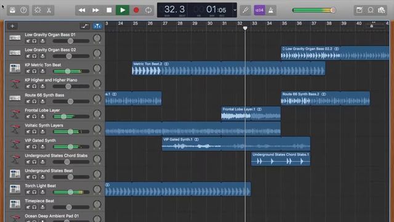Open the Library panel icon
This screenshot has height=222, width=394.
click(12, 10)
